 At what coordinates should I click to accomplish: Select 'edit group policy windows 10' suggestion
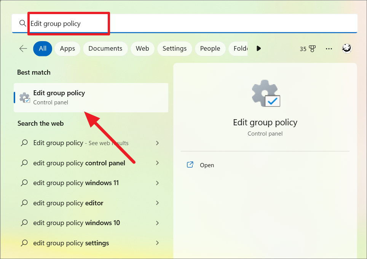pos(77,223)
